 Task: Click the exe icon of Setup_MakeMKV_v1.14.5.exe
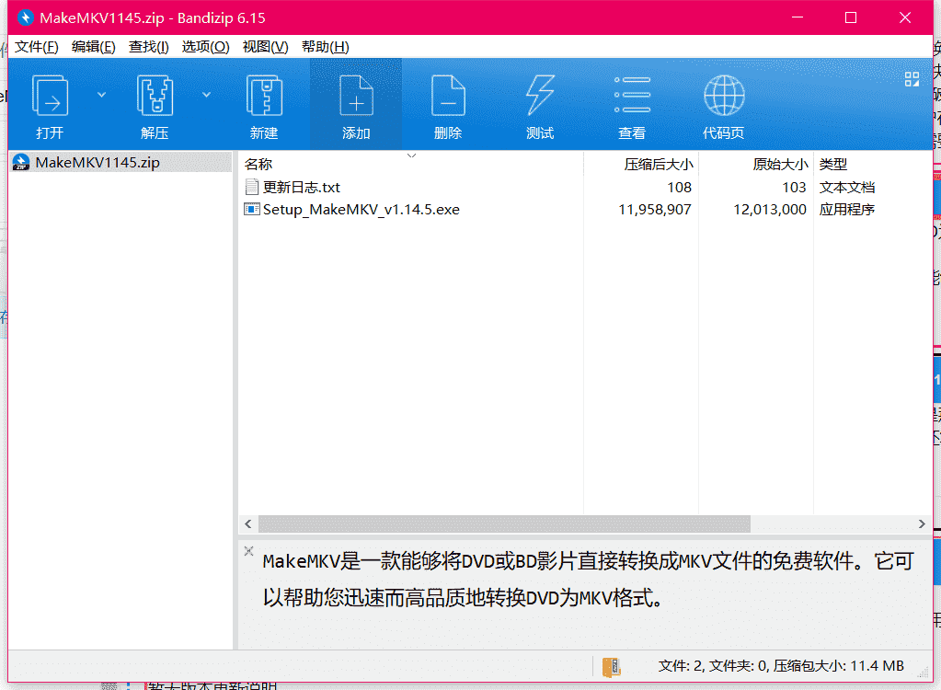(252, 210)
